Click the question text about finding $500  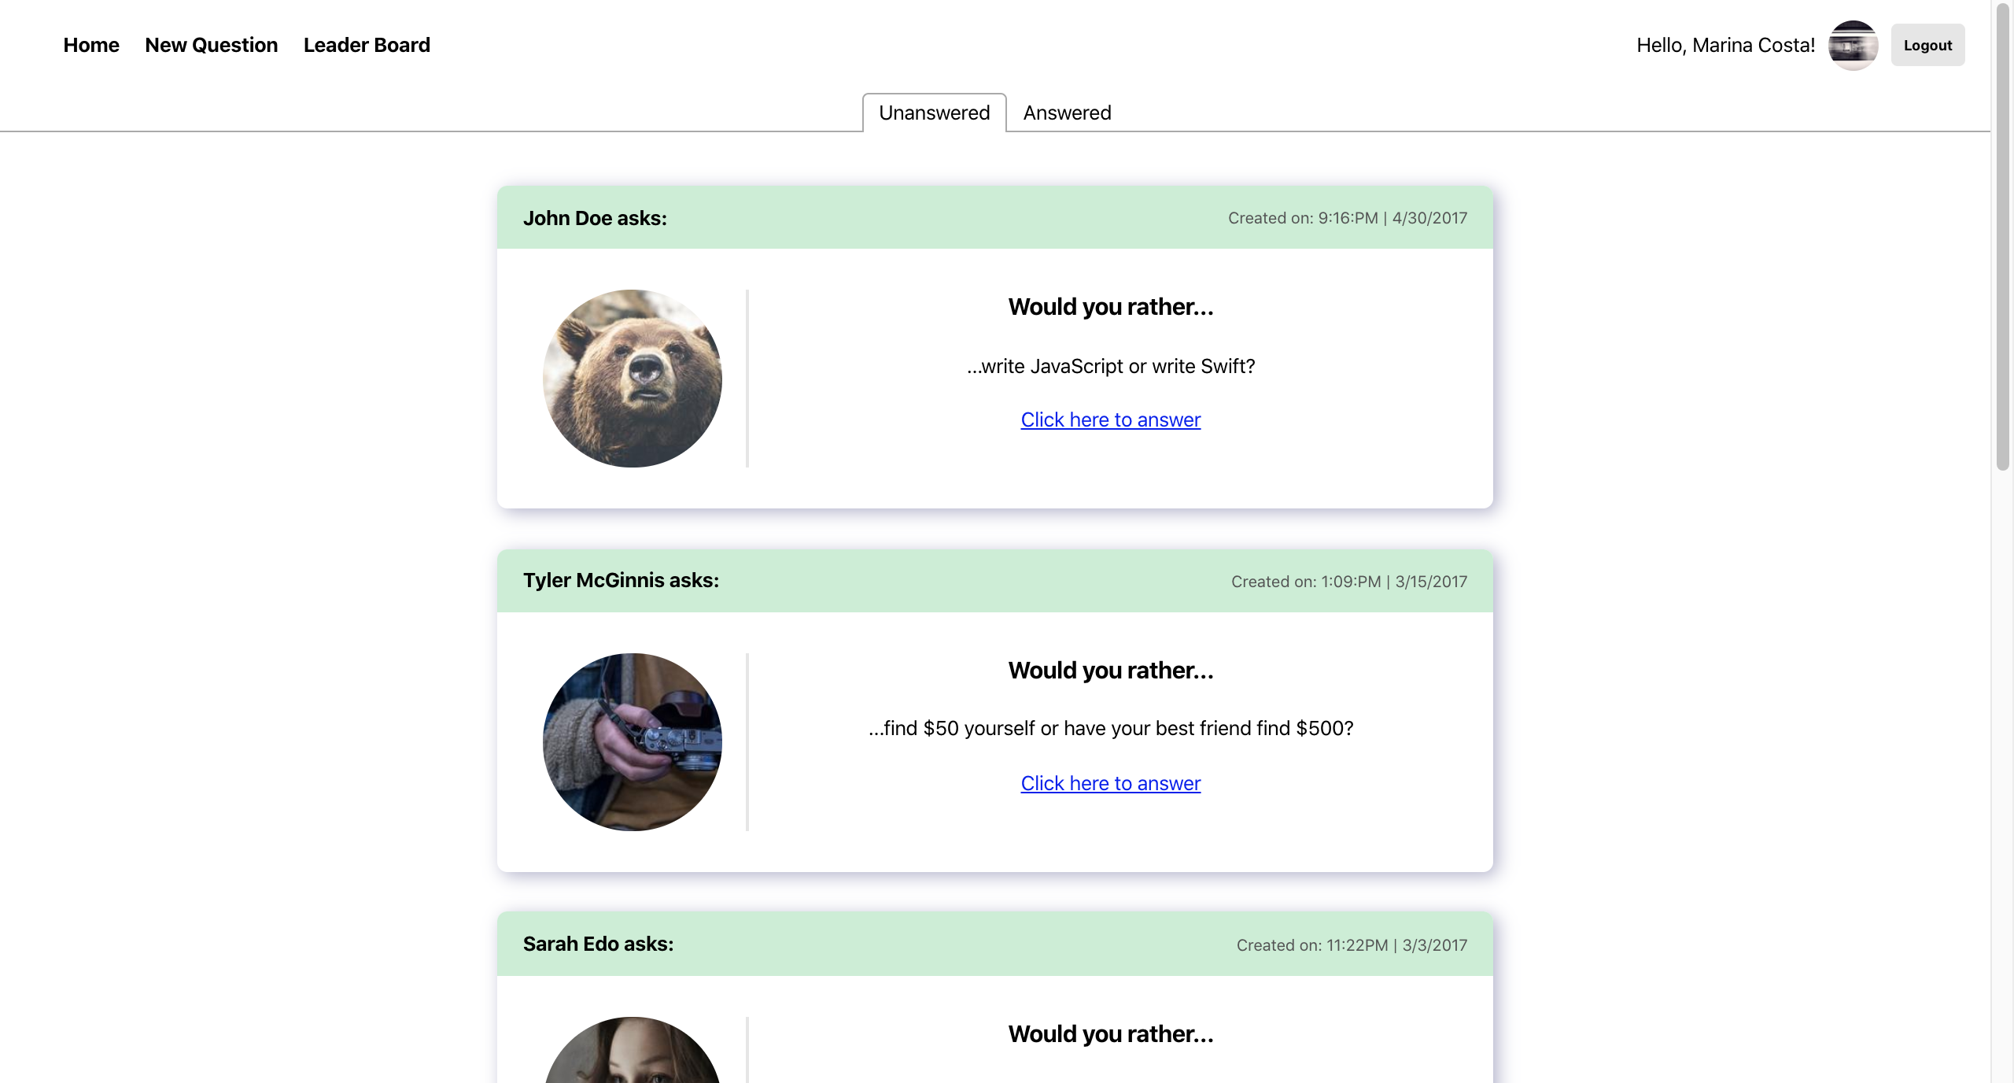pos(1110,728)
